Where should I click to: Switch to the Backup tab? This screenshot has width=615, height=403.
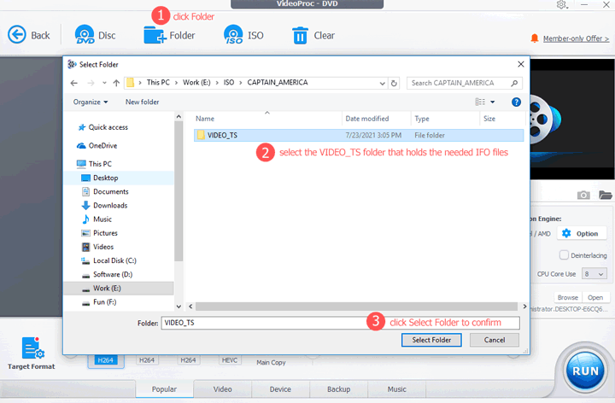tap(338, 388)
